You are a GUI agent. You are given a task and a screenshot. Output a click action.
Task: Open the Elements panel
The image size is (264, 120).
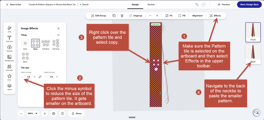click(10, 68)
